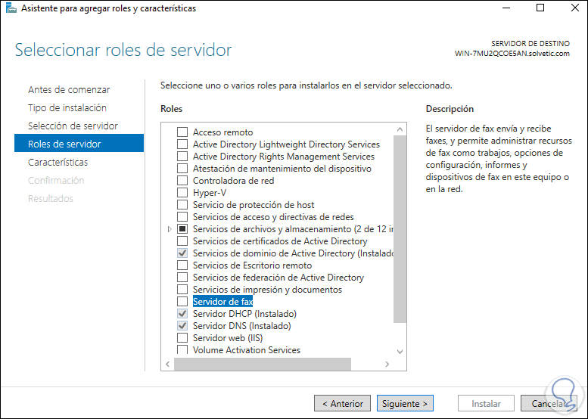Click the Siguiente button
Screen dimensions: 588x419
click(x=405, y=404)
